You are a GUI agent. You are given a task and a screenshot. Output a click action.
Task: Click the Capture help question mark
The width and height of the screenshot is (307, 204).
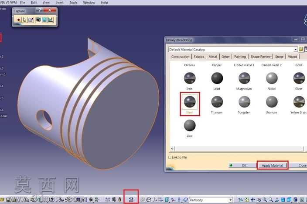(x=40, y=10)
